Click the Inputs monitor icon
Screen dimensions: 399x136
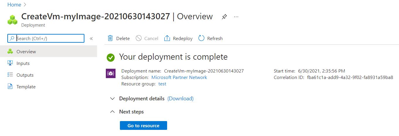click(x=10, y=63)
